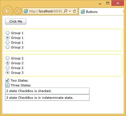Select Group 3 radio in first panel
The height and width of the screenshot is (116, 126).
(x=8, y=47)
